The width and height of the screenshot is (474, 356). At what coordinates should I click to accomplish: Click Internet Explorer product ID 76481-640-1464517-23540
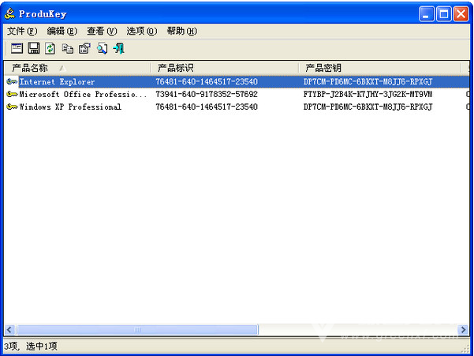[x=207, y=81]
